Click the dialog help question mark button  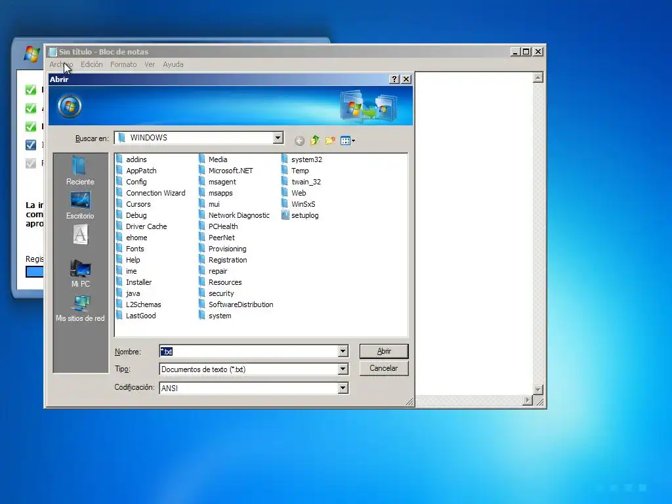click(394, 79)
